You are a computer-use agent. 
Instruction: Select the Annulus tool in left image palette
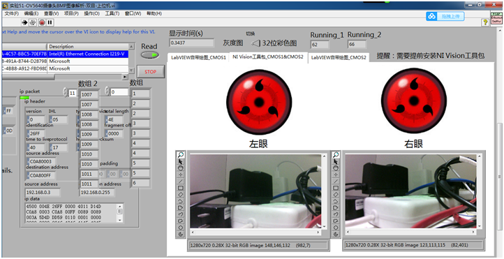181,234
